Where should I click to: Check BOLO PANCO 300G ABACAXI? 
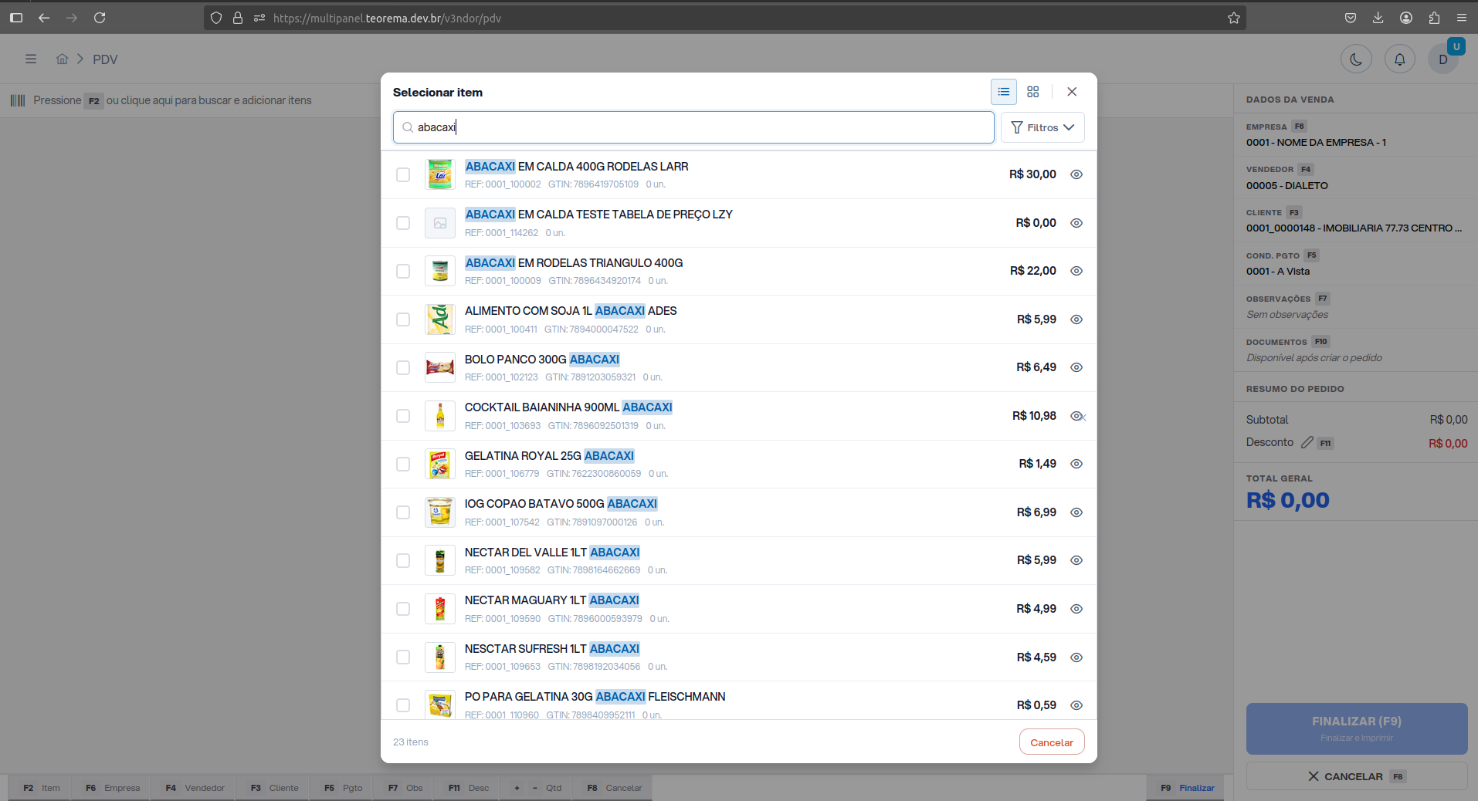pos(403,367)
